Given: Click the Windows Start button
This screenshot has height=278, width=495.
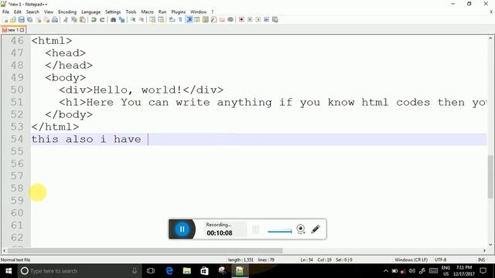Looking at the screenshot, I should click(x=9, y=271).
